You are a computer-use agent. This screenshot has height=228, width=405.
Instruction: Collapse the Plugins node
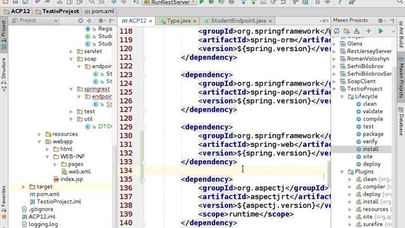342,172
